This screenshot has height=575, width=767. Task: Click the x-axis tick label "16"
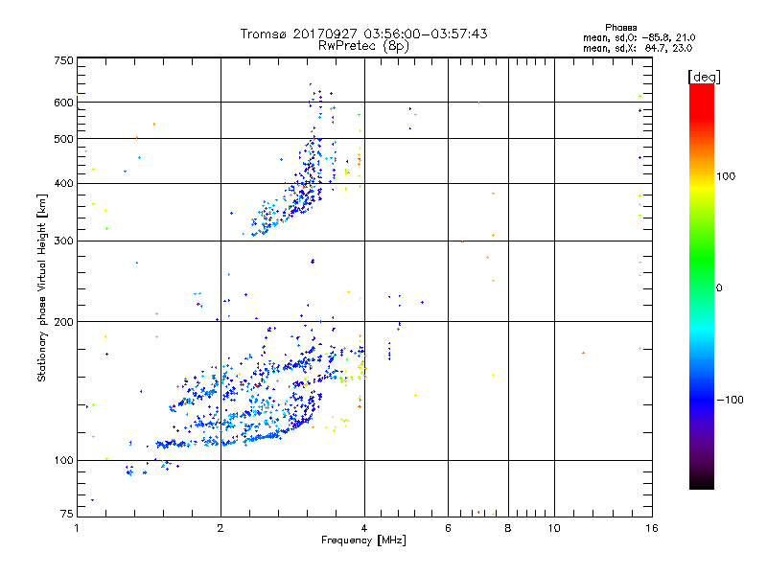point(652,529)
